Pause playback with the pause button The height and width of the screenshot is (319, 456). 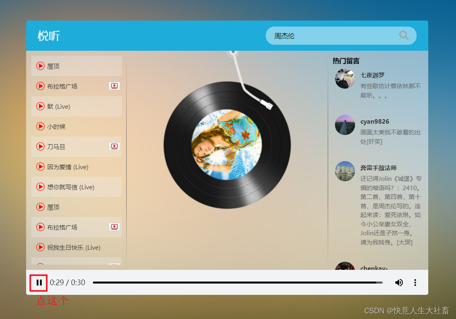pos(38,282)
